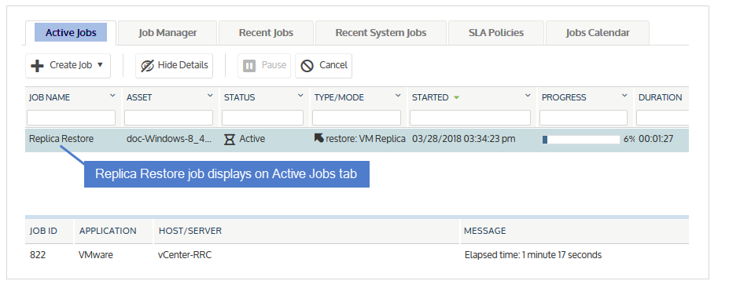Click the hourglass Active status icon
The width and height of the screenshot is (729, 299).
(230, 139)
